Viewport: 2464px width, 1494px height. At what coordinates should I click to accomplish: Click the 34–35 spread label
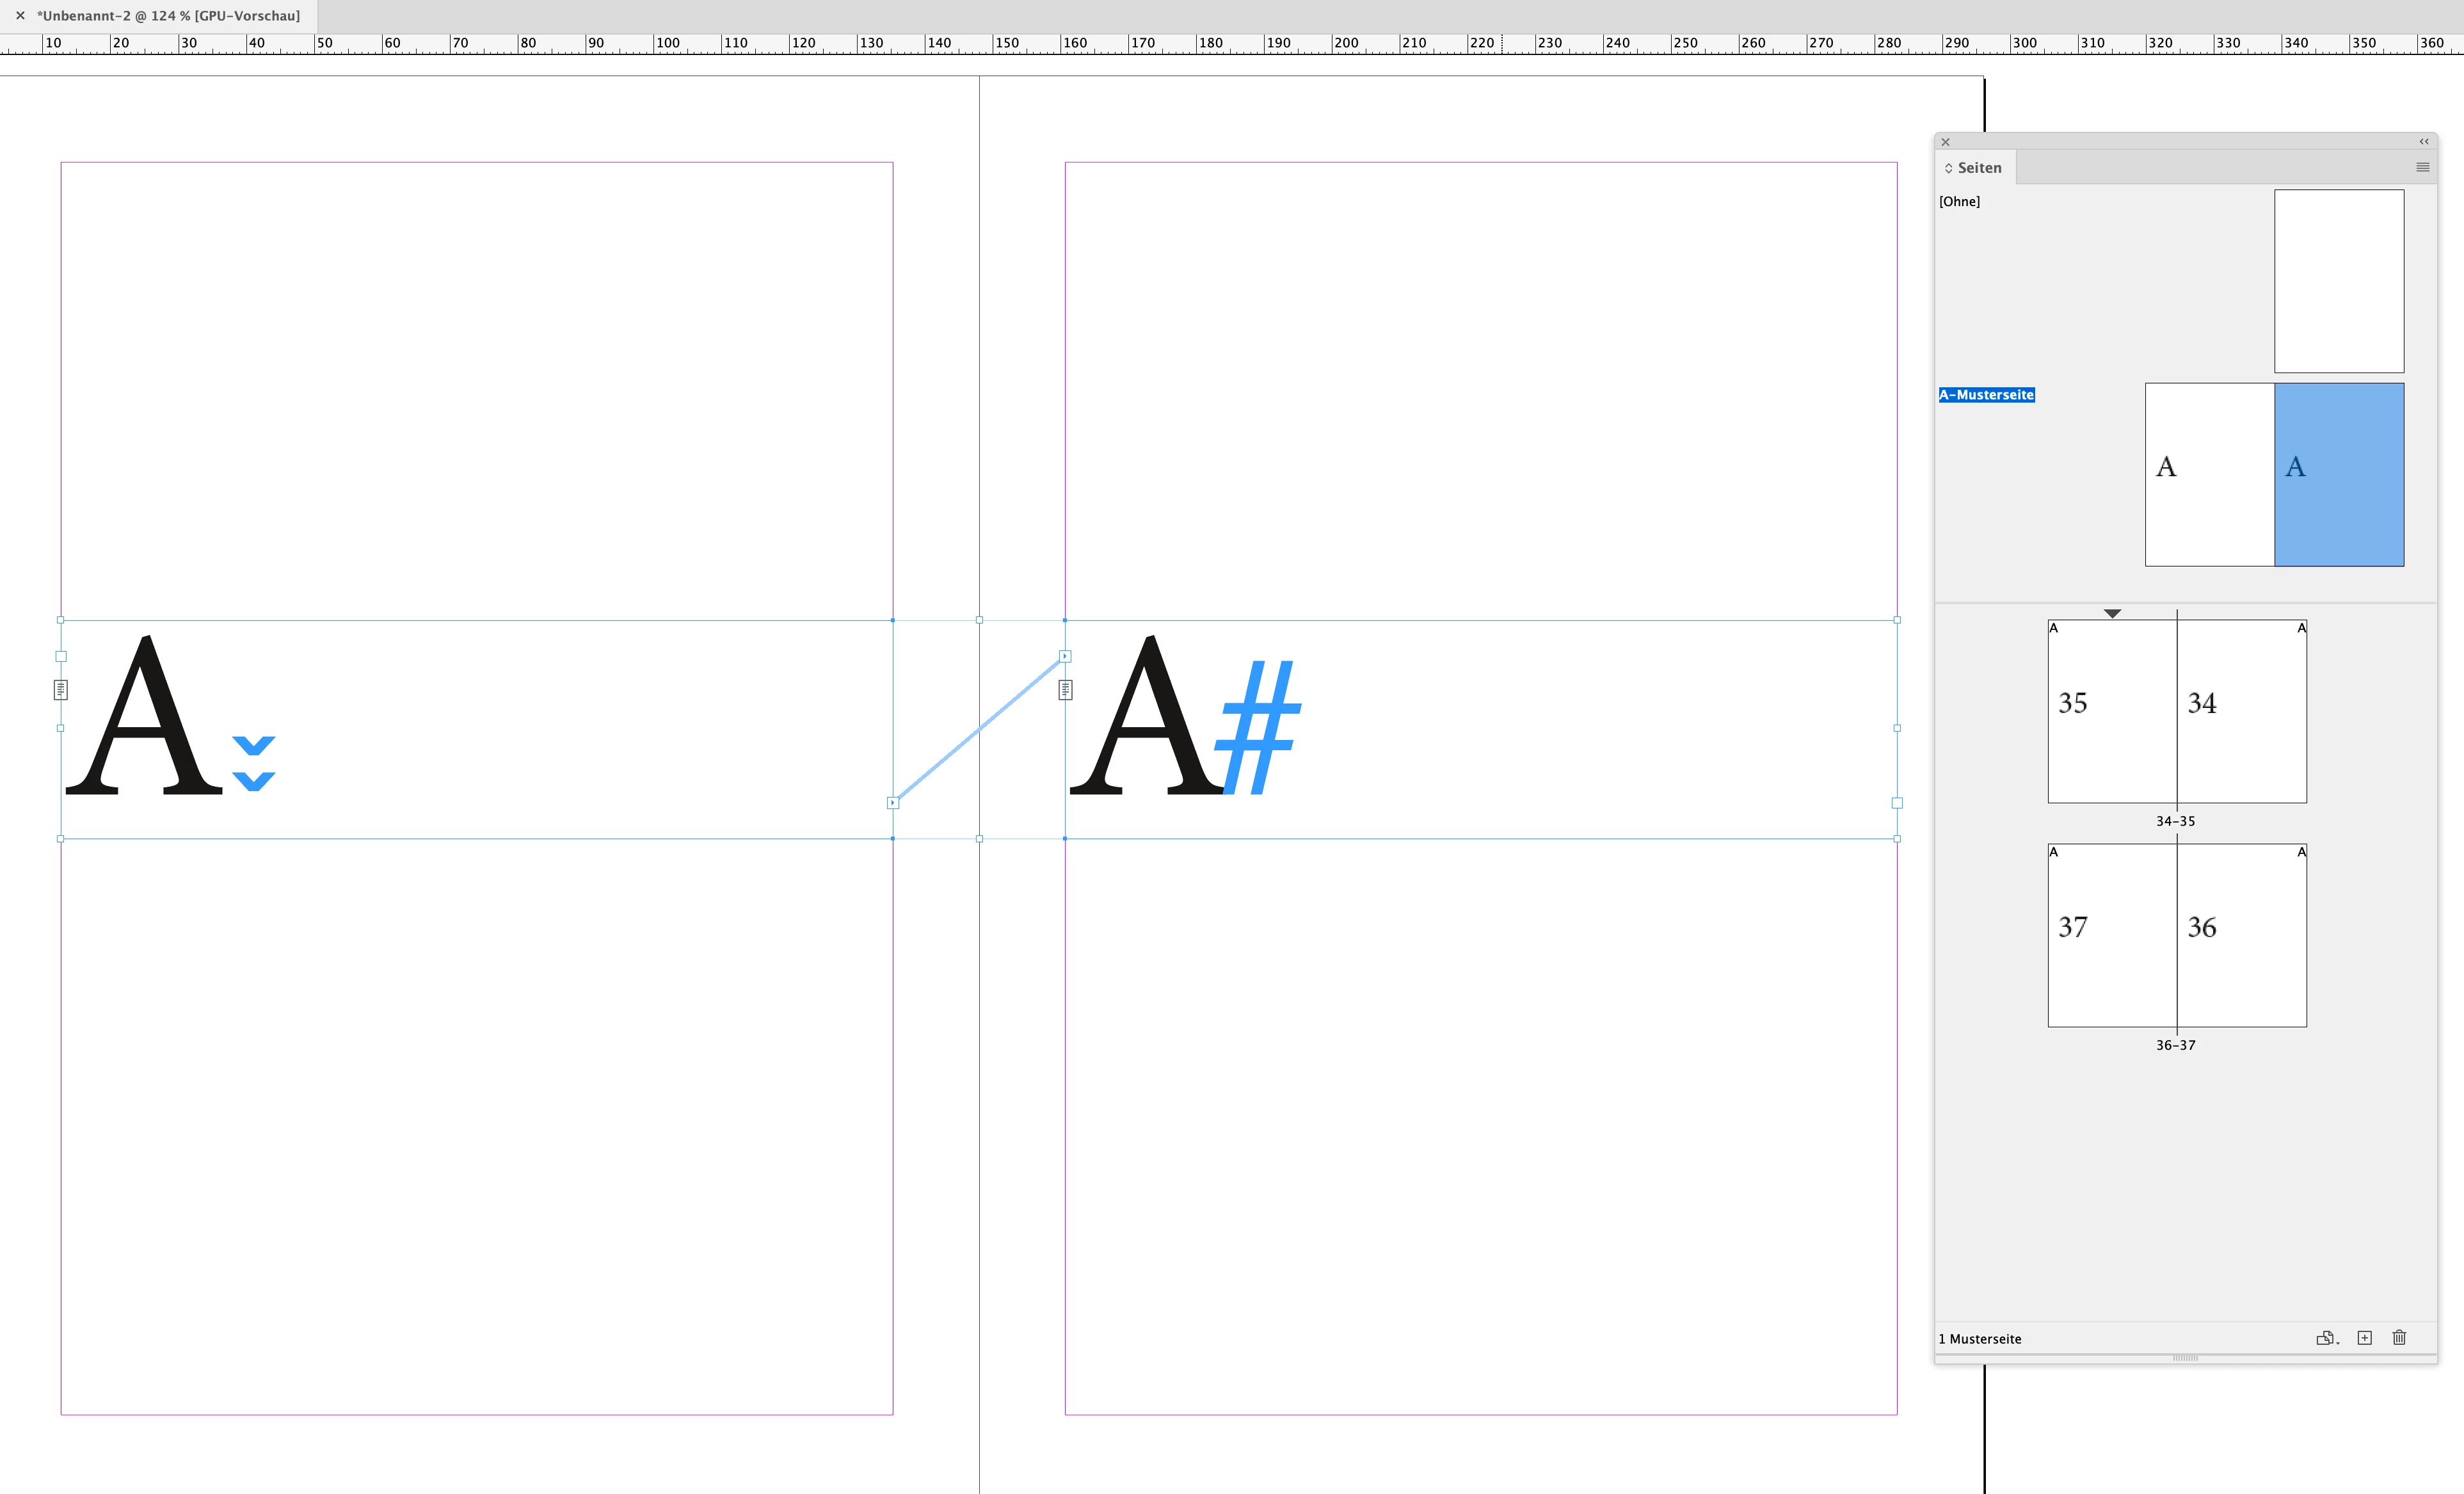click(x=2175, y=821)
